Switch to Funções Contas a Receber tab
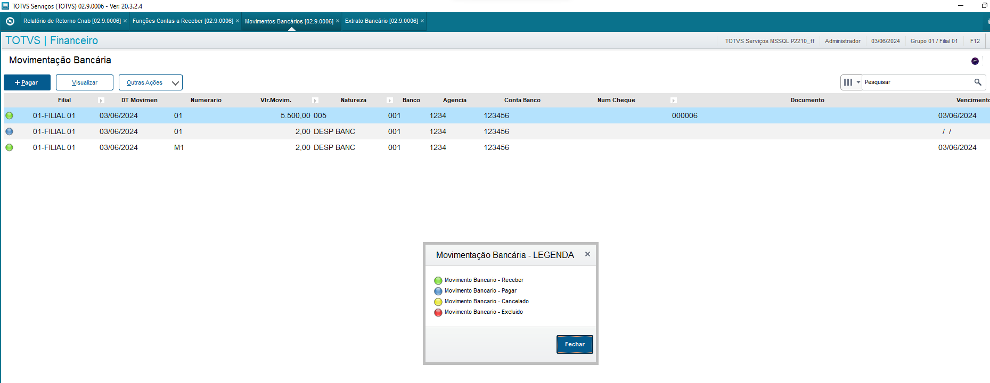The height and width of the screenshot is (383, 990). [183, 21]
